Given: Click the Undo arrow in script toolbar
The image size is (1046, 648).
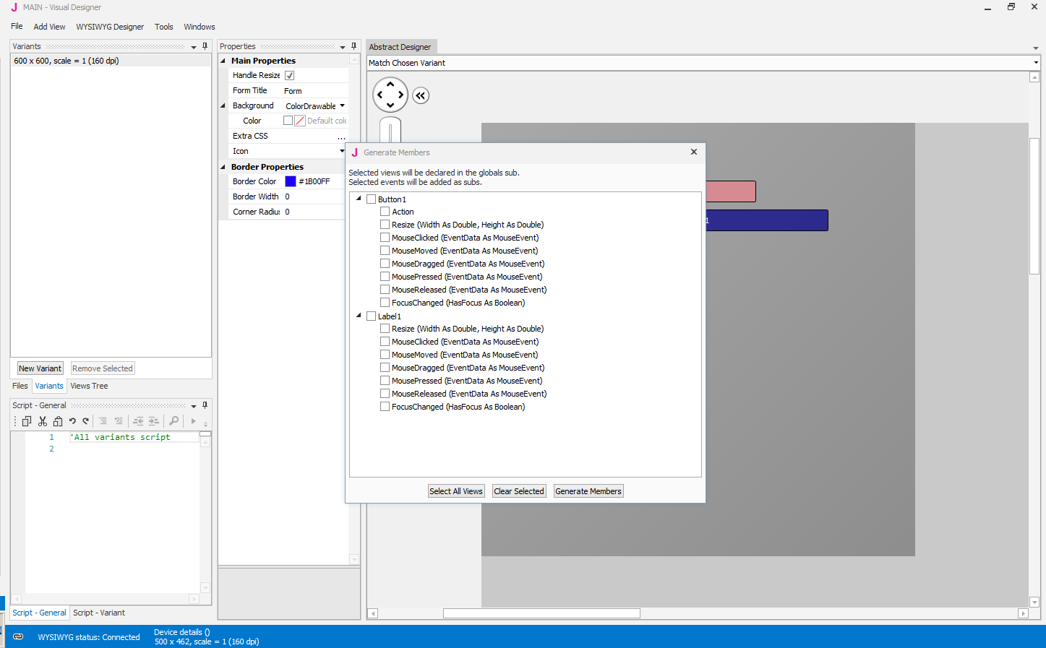Looking at the screenshot, I should [x=72, y=421].
